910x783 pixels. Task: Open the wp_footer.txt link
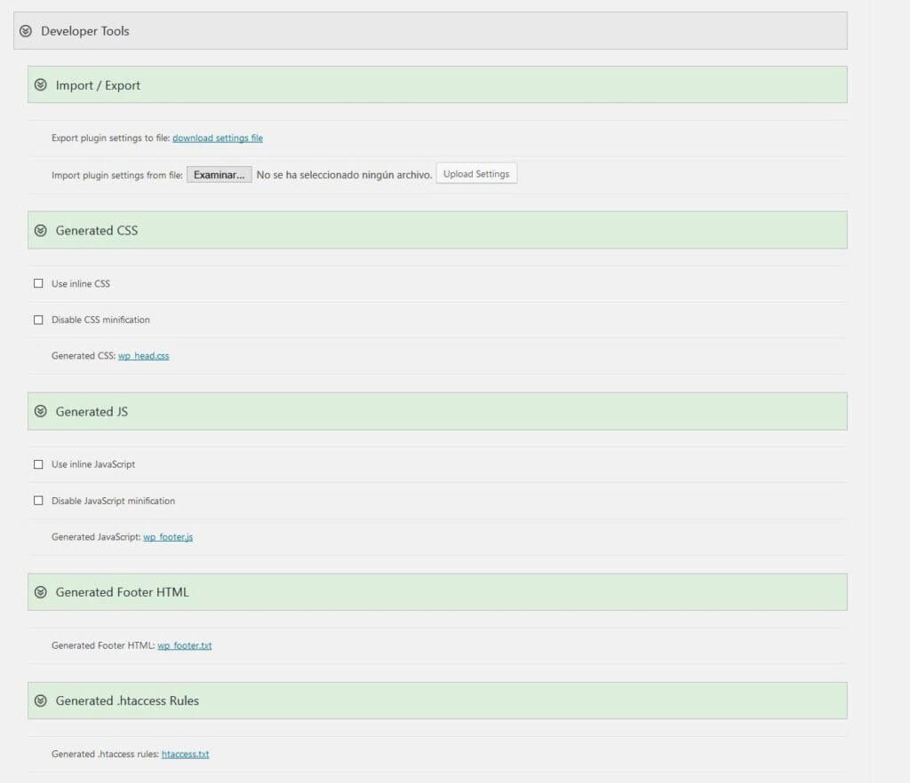coord(185,645)
